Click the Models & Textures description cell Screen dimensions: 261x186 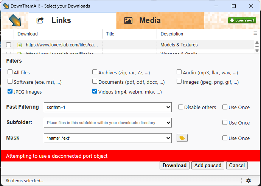[x=179, y=45]
